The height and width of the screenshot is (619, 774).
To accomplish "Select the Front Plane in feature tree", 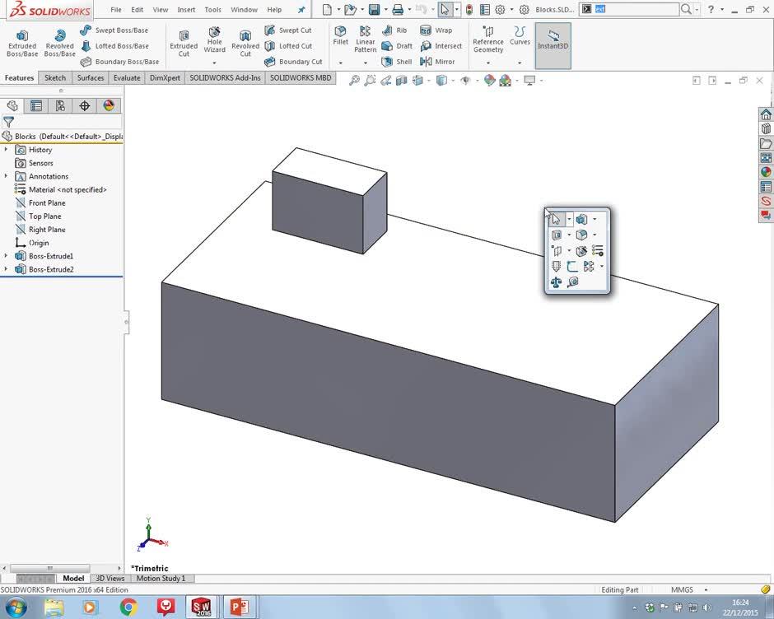I will tap(47, 203).
